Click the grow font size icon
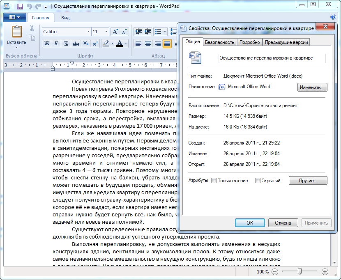The width and height of the screenshot is (341, 280). click(x=115, y=32)
